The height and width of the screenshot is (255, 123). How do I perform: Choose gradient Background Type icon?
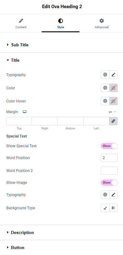point(113,208)
